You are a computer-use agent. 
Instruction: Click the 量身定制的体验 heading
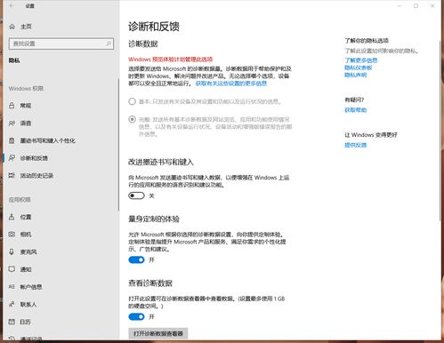point(154,219)
